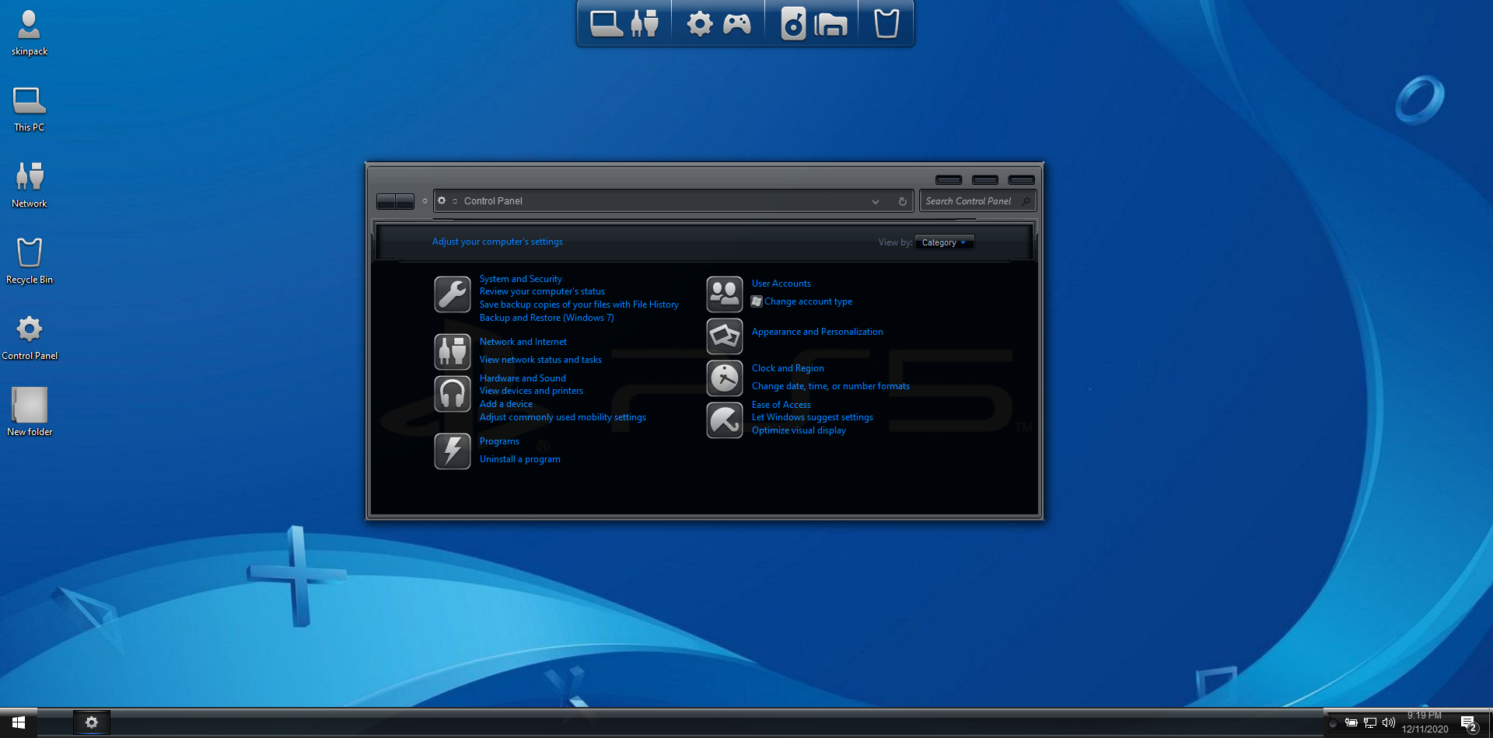Click the System and Security wrench icon
This screenshot has height=738, width=1493.
click(452, 294)
